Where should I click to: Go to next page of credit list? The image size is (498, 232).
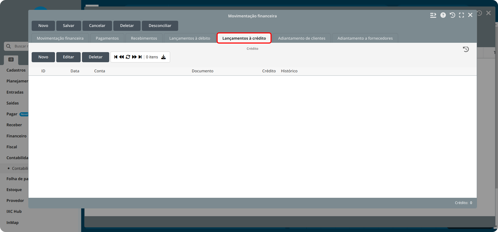pos(134,57)
